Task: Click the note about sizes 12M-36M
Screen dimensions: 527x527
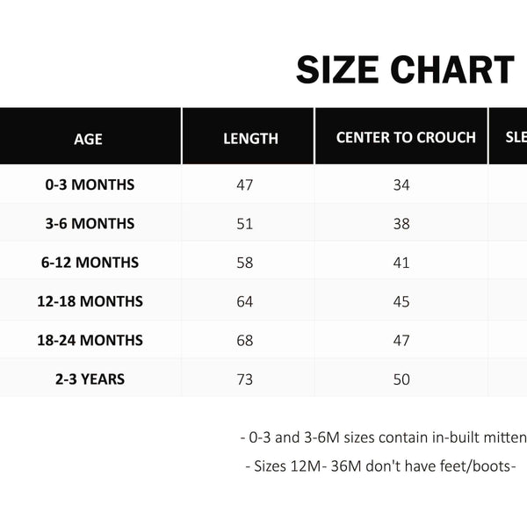Action: point(380,466)
